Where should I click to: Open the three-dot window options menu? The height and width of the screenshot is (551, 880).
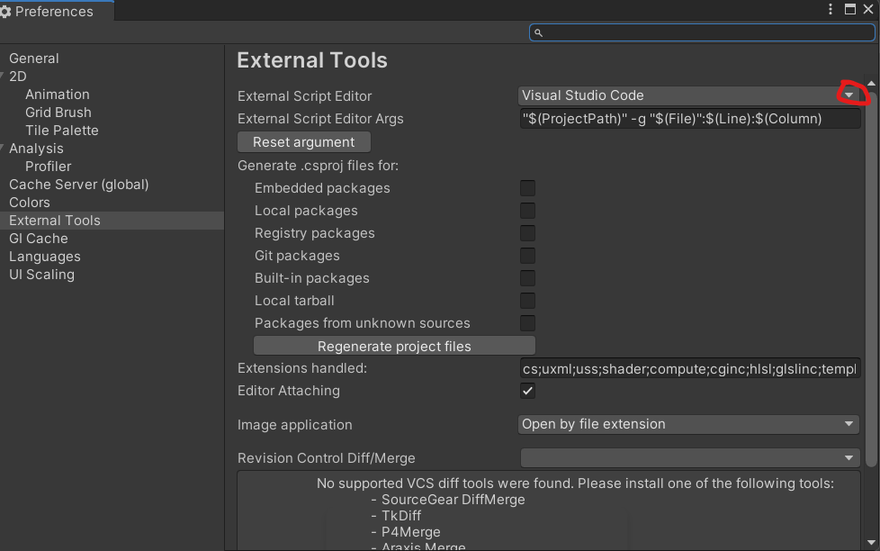tap(831, 9)
